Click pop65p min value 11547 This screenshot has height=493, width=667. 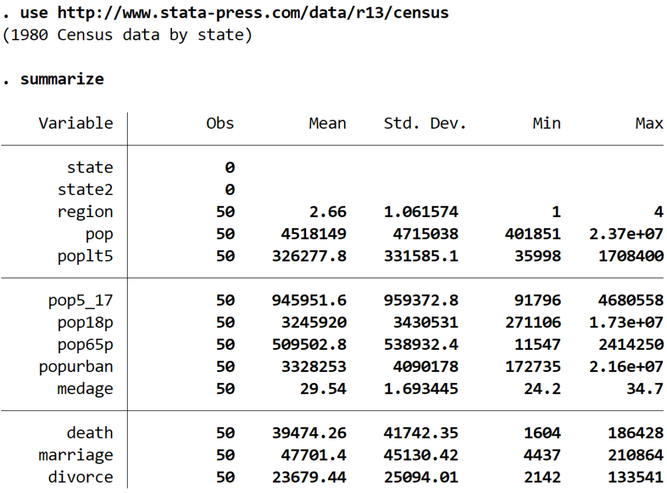tap(537, 344)
